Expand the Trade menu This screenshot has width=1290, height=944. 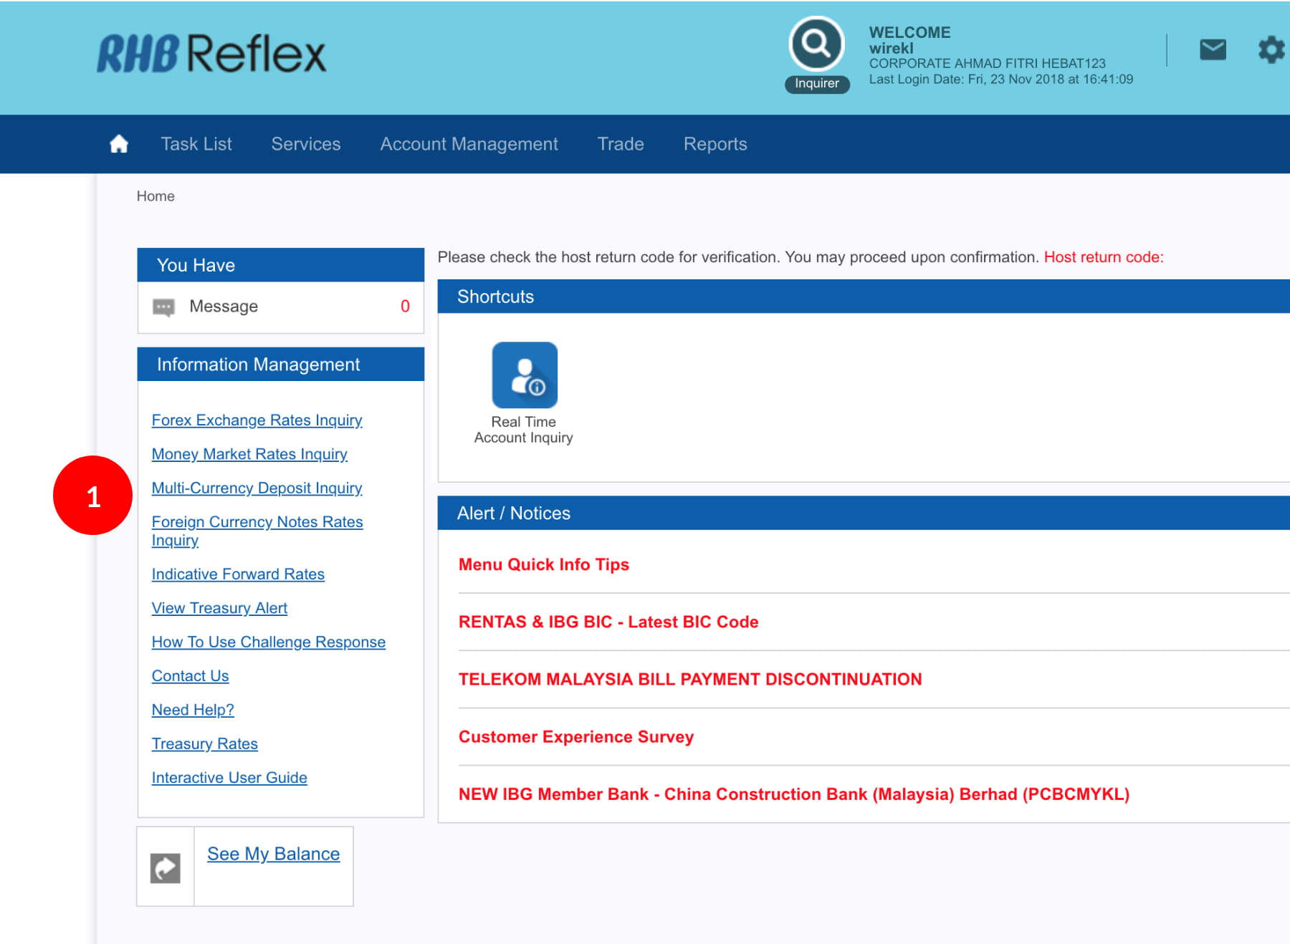[621, 144]
